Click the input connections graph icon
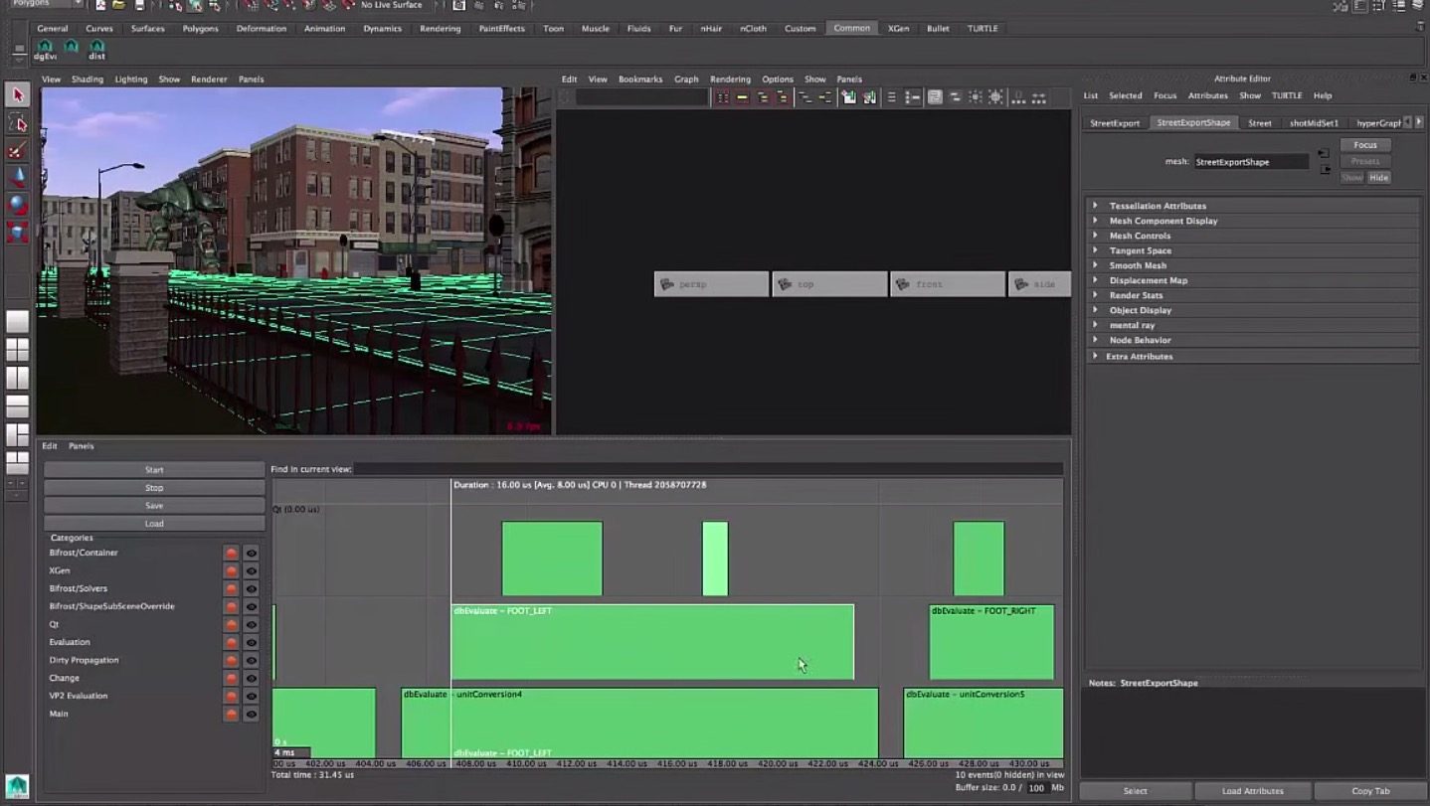Viewport: 1430px width, 806px height. 804,97
